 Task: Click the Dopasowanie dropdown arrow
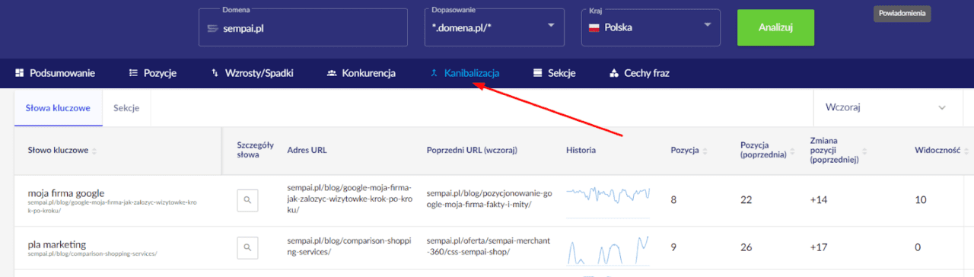click(551, 26)
